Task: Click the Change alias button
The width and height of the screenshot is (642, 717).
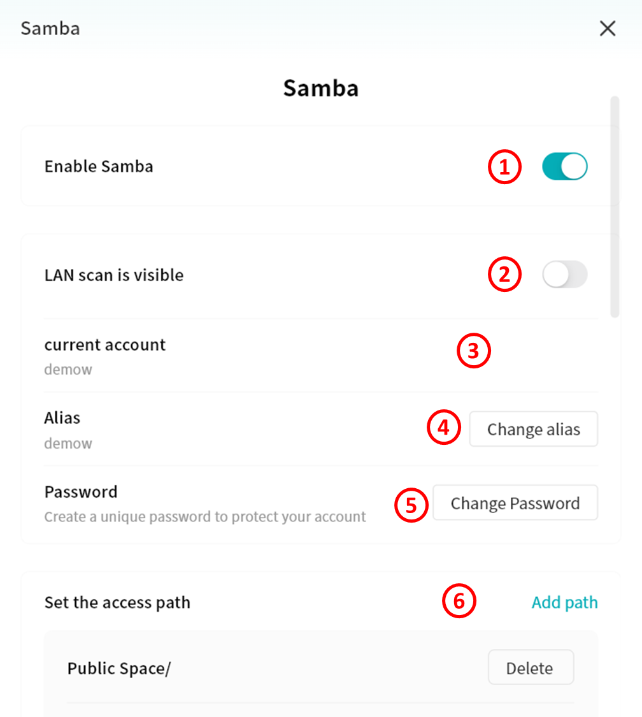Action: [x=533, y=430]
